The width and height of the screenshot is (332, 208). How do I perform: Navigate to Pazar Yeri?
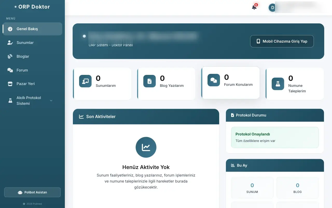pos(32,84)
